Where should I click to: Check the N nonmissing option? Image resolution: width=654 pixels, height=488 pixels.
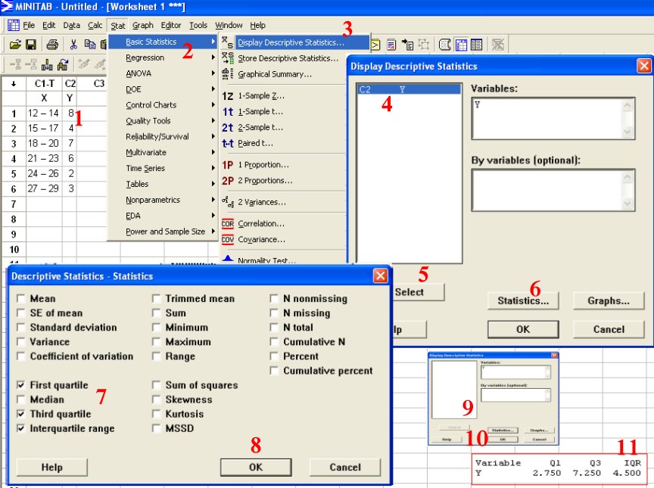pyautogui.click(x=274, y=298)
